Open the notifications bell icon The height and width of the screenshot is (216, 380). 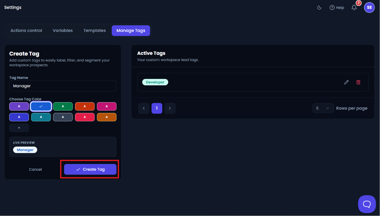[x=354, y=7]
